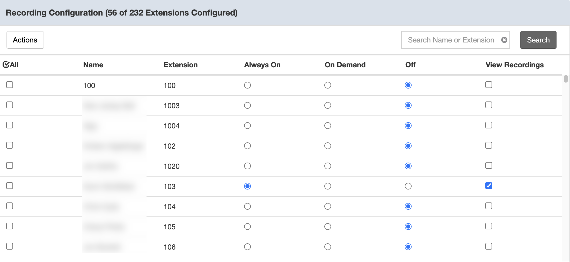The height and width of the screenshot is (262, 570).
Task: Enable View Recordings for extension 106
Action: pyautogui.click(x=489, y=246)
